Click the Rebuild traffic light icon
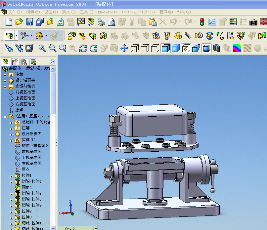 (202, 22)
